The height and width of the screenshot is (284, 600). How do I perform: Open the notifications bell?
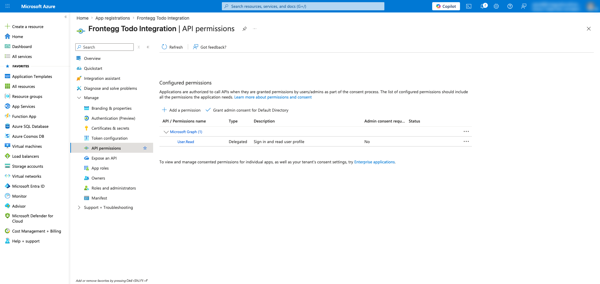click(483, 6)
